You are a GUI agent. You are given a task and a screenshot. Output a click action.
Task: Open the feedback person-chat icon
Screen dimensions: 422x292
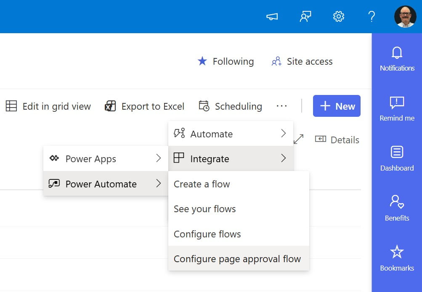pos(305,17)
